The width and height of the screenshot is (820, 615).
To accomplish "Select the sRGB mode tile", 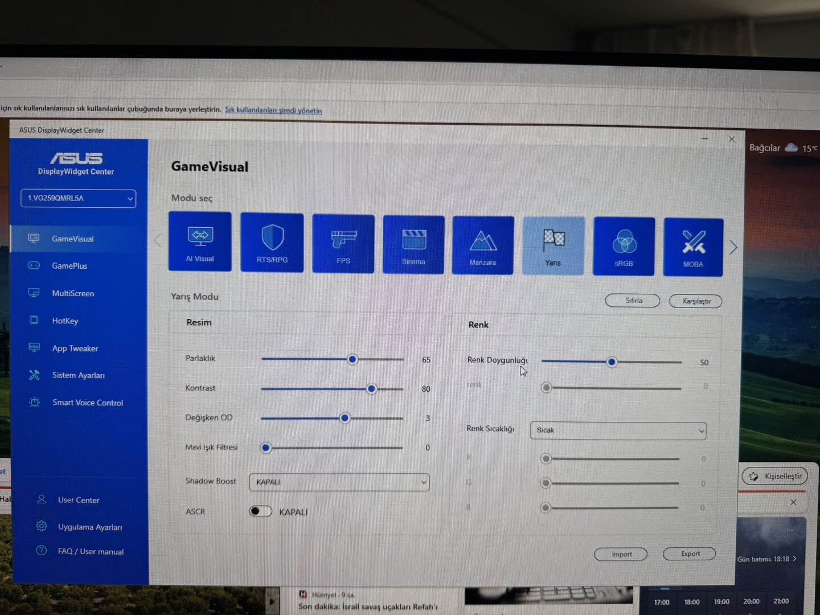I will (x=624, y=247).
